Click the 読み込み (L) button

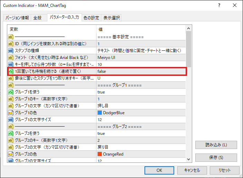(x=216, y=145)
